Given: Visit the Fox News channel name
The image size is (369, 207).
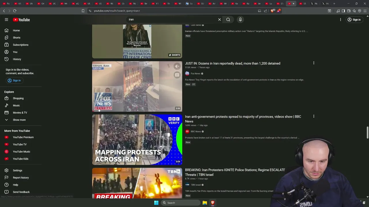Looking at the screenshot, I should [x=195, y=74].
